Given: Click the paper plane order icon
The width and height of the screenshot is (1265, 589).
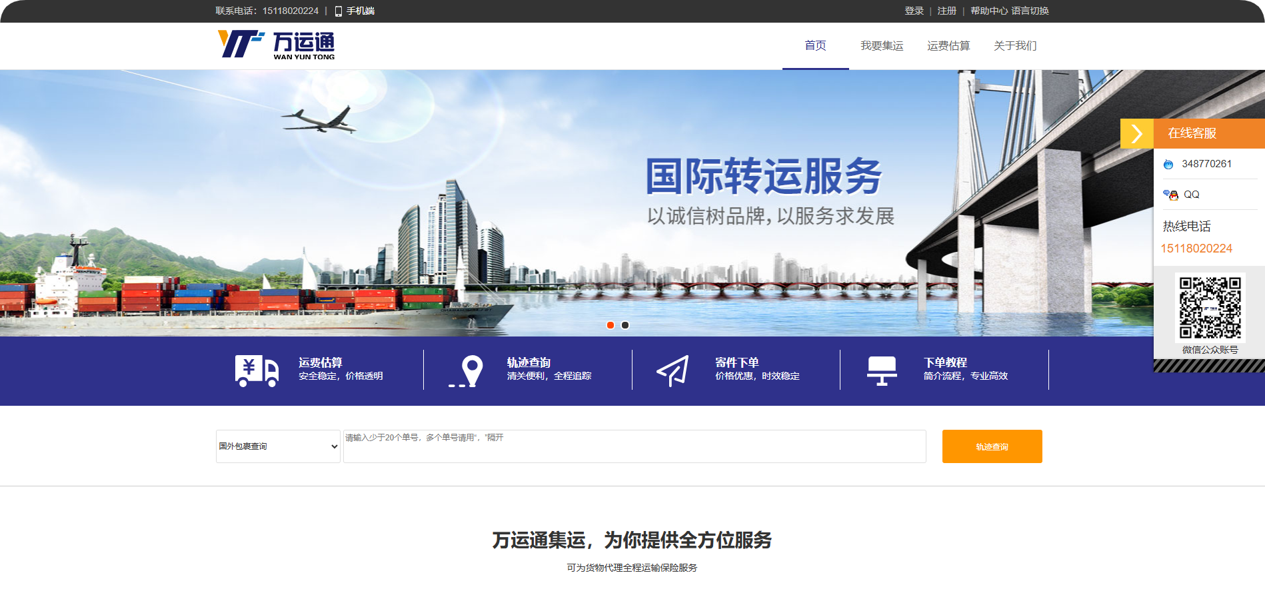Looking at the screenshot, I should 672,371.
